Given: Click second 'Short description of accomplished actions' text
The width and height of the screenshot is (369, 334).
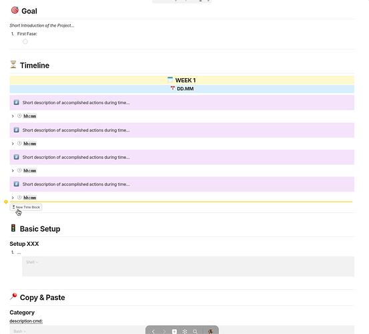Looking at the screenshot, I should click(76, 130).
